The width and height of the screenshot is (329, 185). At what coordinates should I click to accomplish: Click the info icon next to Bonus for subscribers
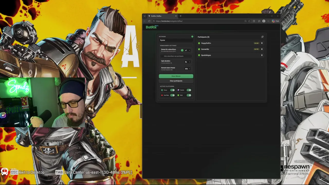click(182, 50)
